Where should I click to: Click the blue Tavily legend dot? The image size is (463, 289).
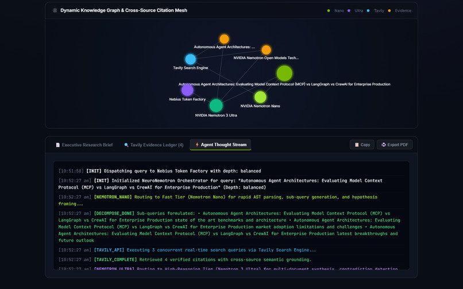coord(368,11)
